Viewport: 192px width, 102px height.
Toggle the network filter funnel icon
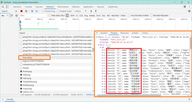pyautogui.click(x=32, y=11)
